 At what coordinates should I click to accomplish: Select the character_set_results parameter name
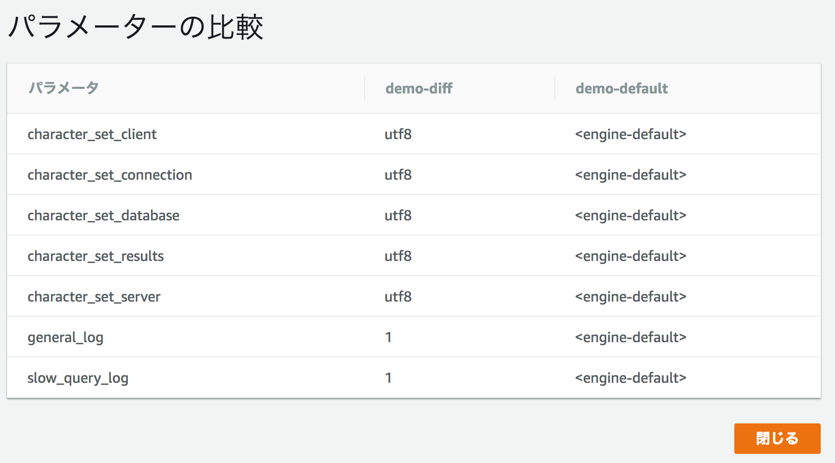coord(96,256)
